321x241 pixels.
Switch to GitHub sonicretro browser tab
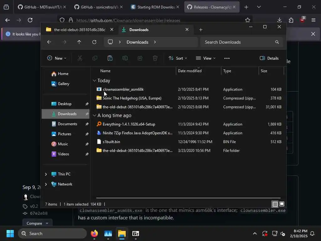pyautogui.click(x=98, y=7)
